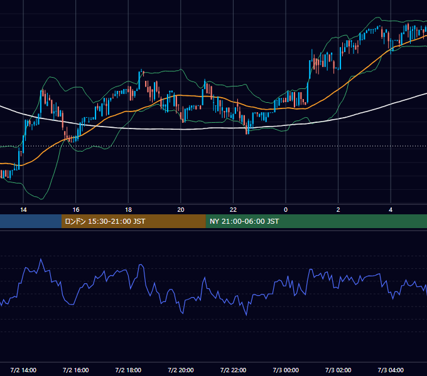Click the 7/3 02:00 date label
The image size is (427, 376).
(338, 370)
